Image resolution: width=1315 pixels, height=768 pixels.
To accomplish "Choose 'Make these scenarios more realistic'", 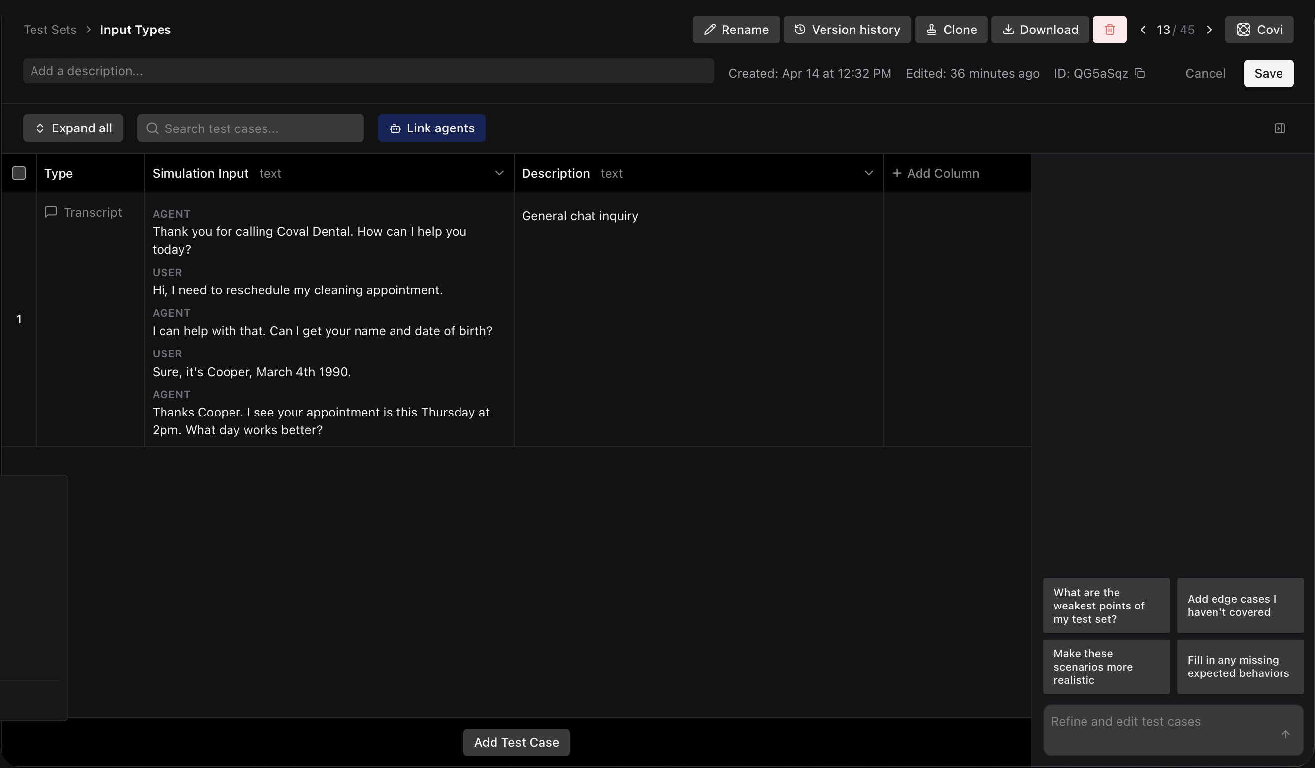I will coord(1106,667).
